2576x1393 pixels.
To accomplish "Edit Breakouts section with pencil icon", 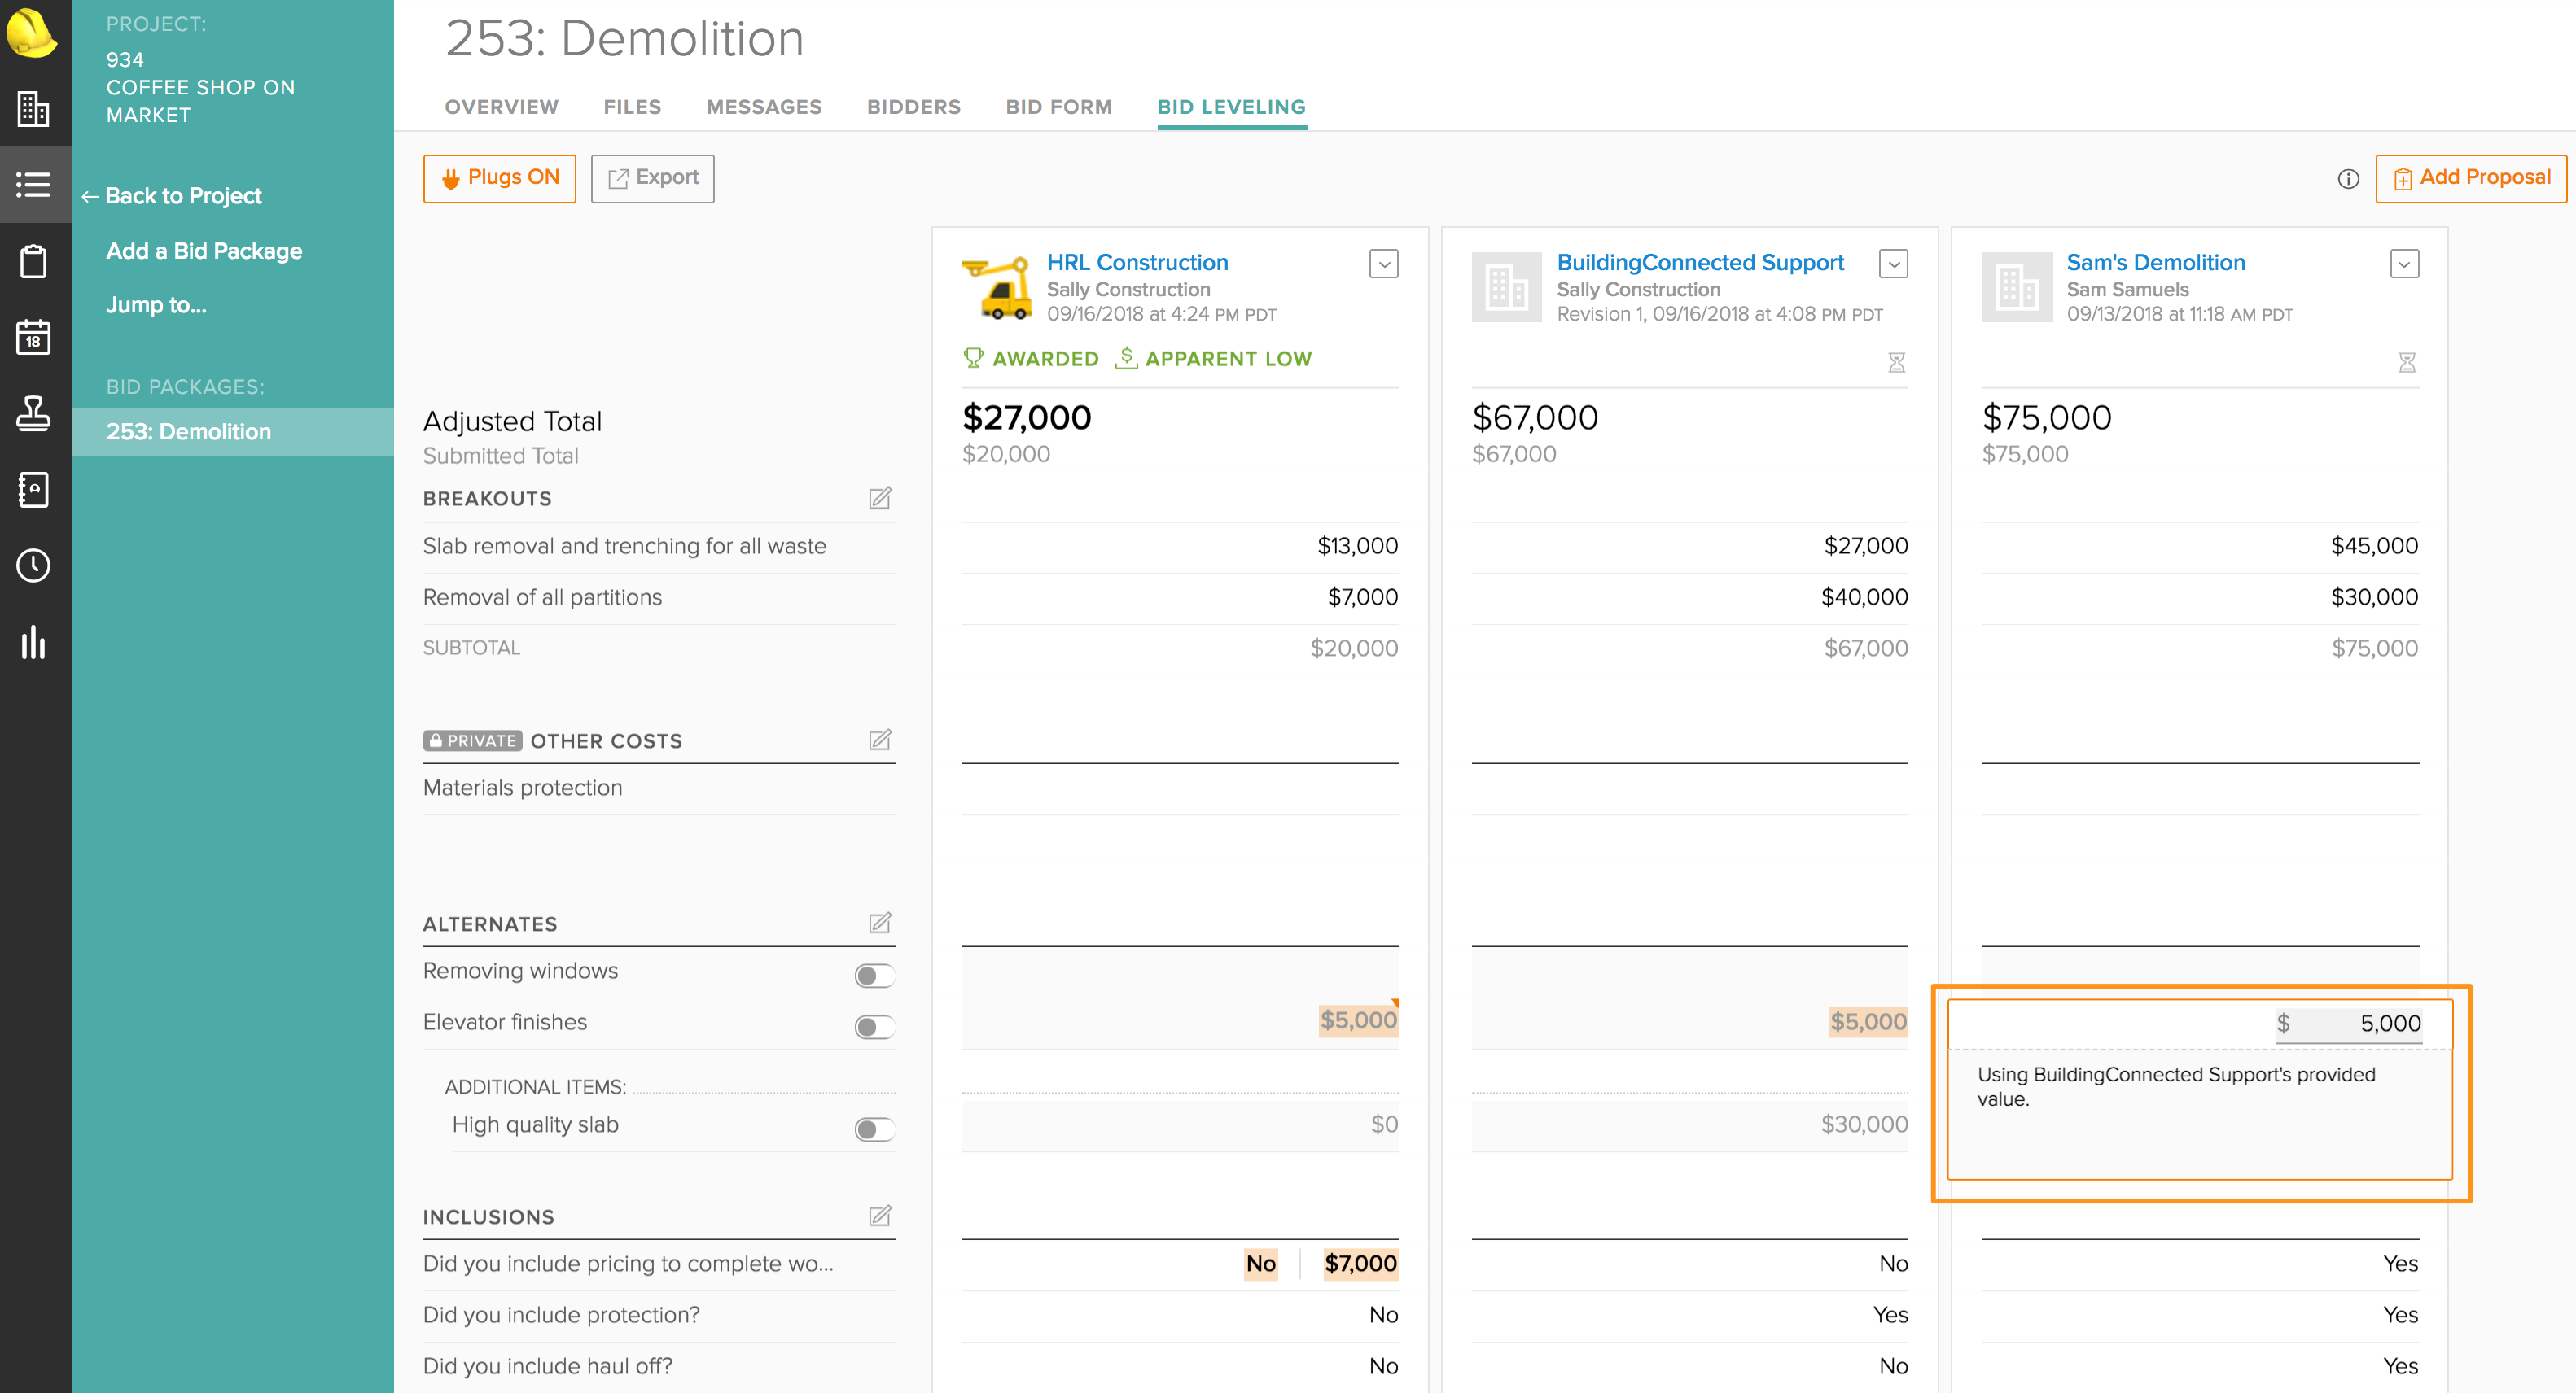I will point(879,498).
